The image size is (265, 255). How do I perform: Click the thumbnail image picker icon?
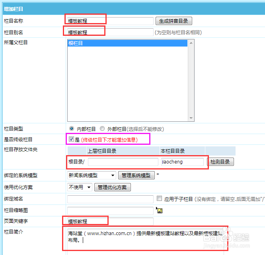pos(159,210)
